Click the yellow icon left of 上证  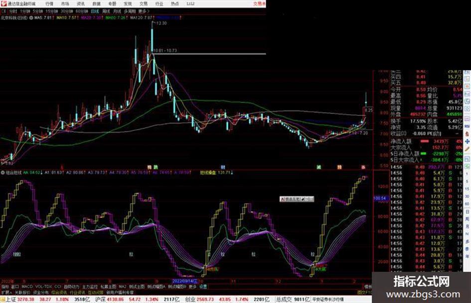click(2, 300)
